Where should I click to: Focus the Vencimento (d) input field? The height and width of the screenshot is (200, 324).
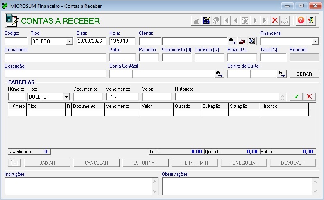coord(177,57)
